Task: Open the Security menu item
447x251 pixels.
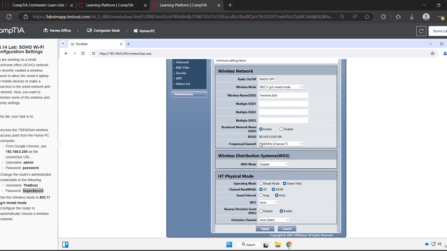Action: (x=181, y=73)
